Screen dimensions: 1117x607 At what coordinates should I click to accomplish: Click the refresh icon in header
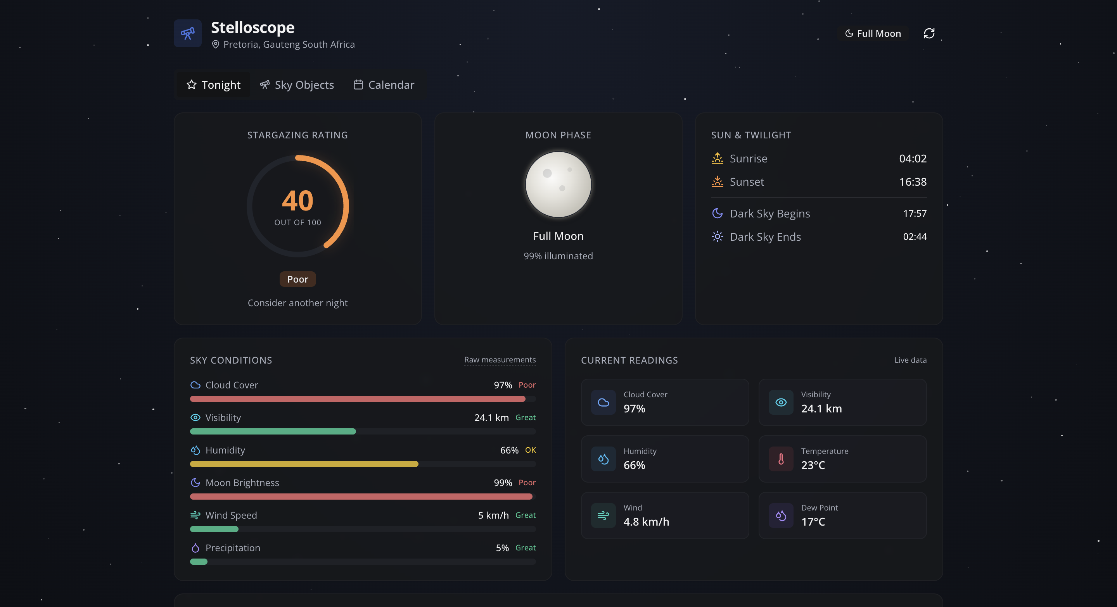tap(929, 33)
